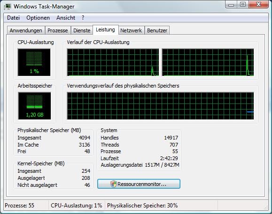Viewport: 272px width, 214px height.
Task: Maximize the Task-Manager window
Action: [243, 5]
